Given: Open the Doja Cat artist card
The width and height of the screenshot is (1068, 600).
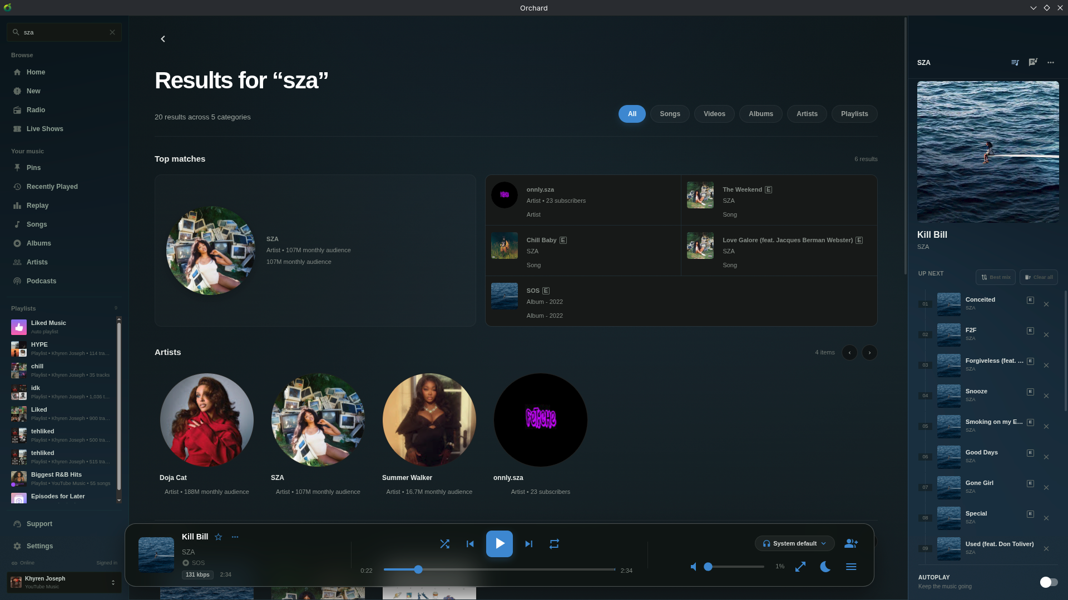Looking at the screenshot, I should point(207,434).
